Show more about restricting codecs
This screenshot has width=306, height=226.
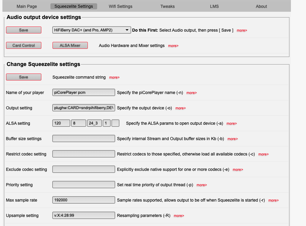click(x=263, y=154)
